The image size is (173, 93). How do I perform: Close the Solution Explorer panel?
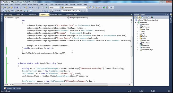[168, 14]
